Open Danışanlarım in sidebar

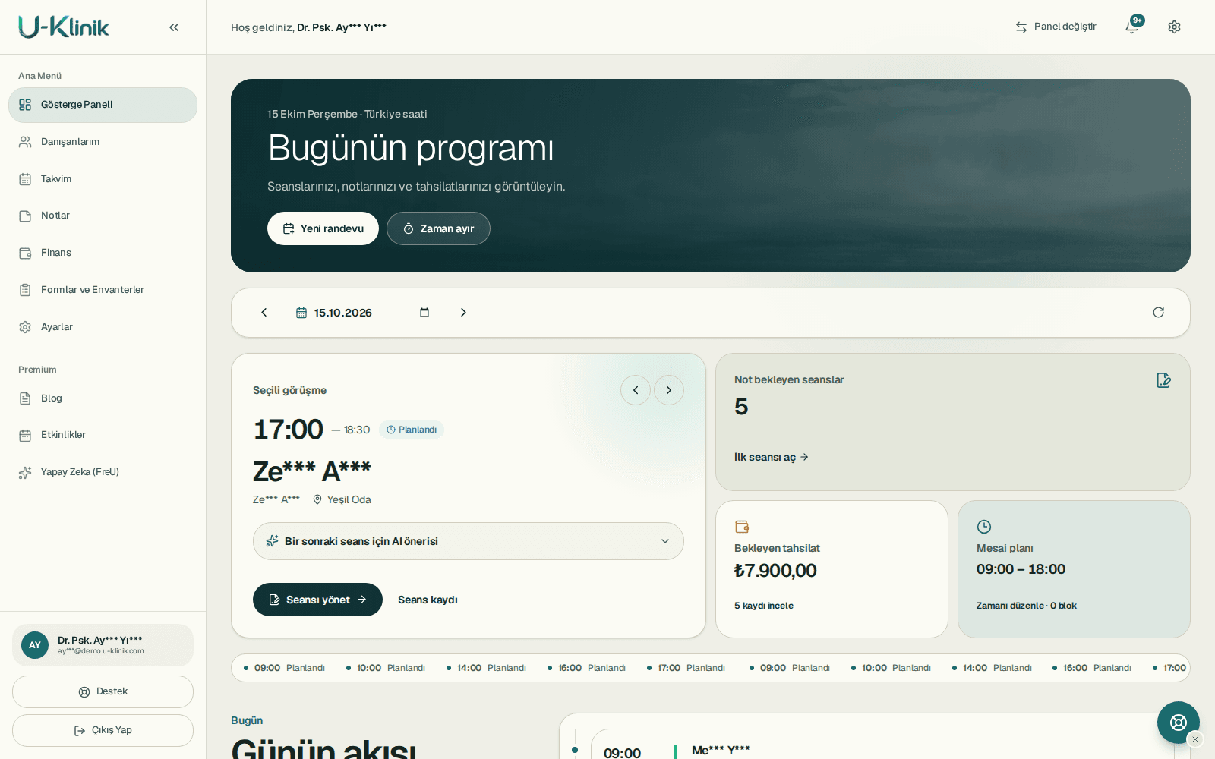(x=103, y=142)
